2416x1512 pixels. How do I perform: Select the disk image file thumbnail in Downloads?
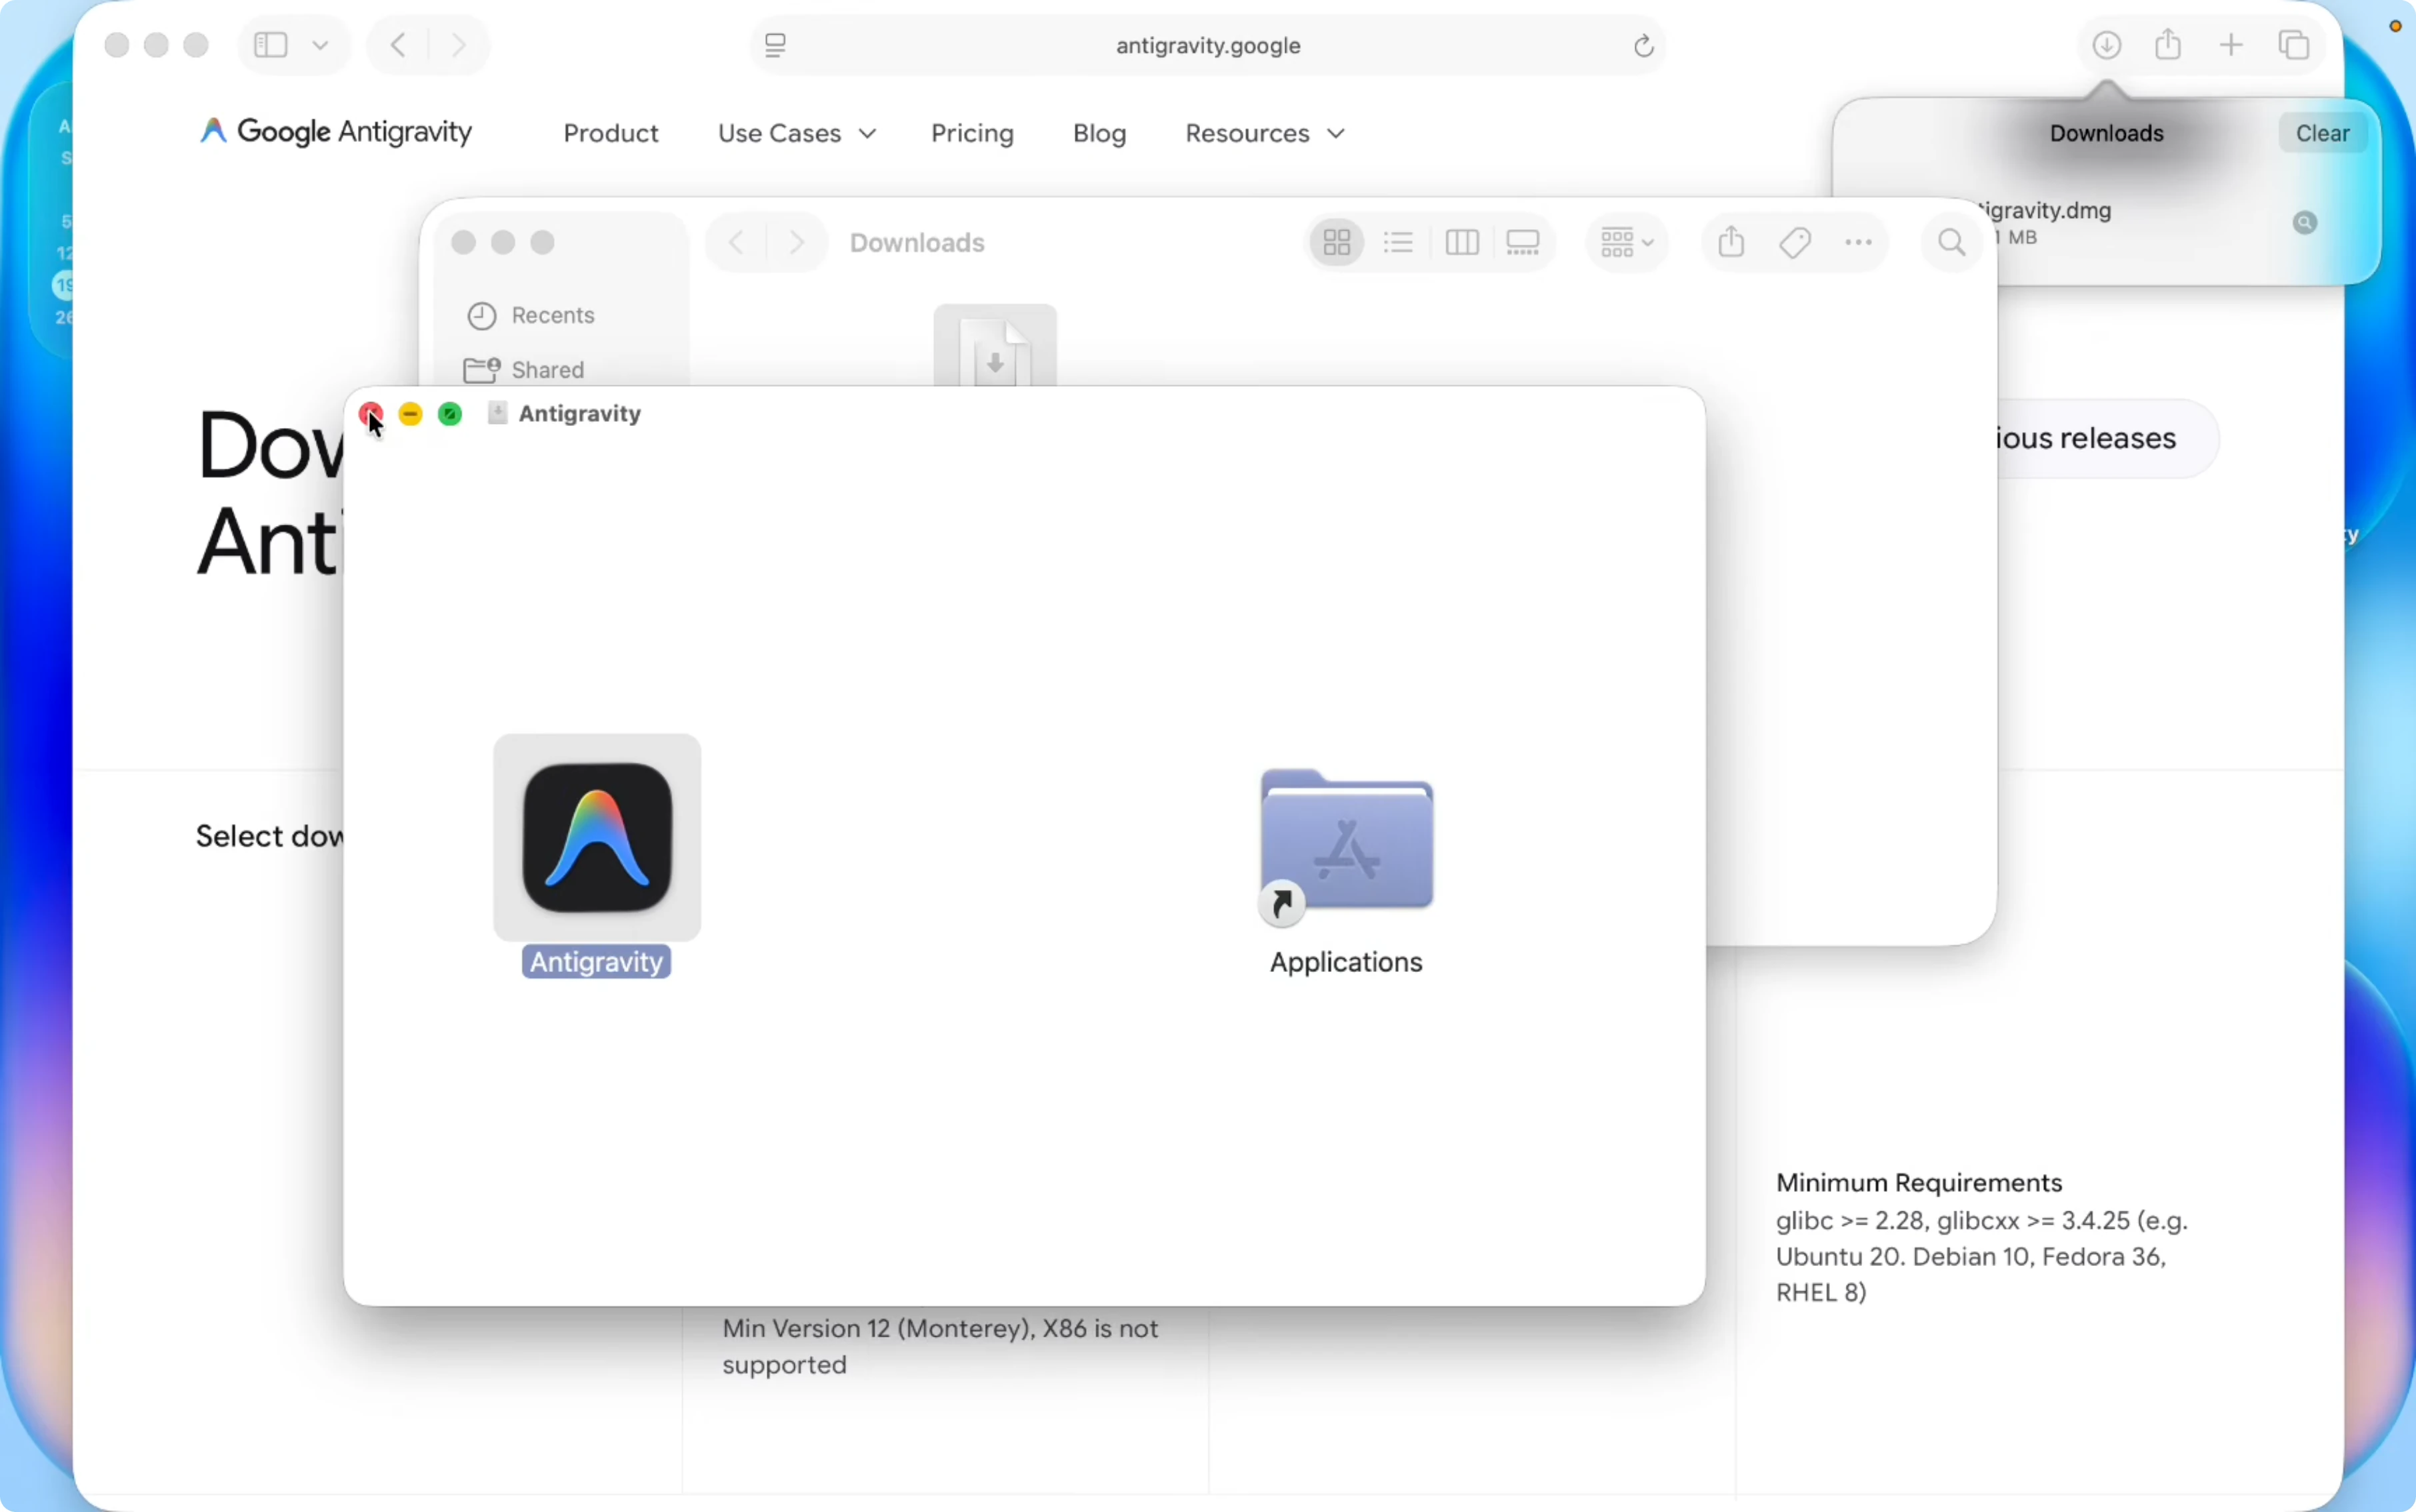995,346
